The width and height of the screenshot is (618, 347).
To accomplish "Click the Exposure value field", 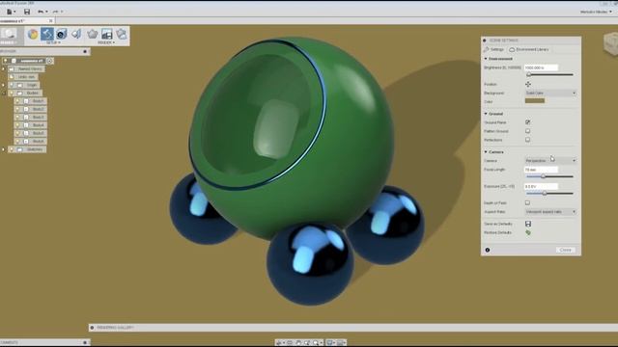I will [541, 186].
